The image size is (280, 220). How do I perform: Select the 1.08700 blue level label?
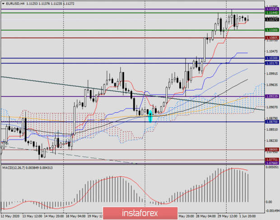[x=272, y=122]
